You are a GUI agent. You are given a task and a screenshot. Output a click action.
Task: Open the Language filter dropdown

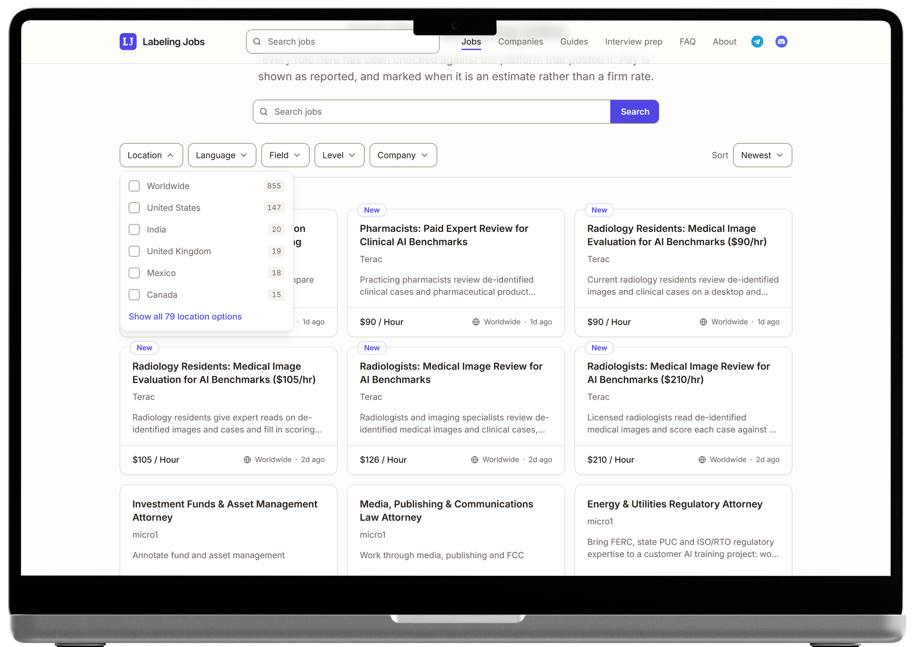[222, 155]
